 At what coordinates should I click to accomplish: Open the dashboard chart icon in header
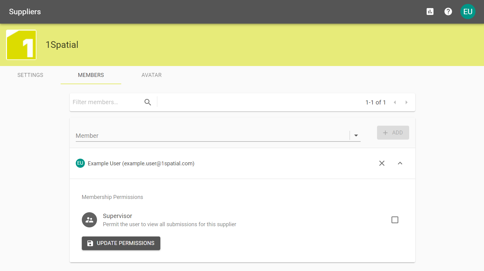tap(430, 12)
